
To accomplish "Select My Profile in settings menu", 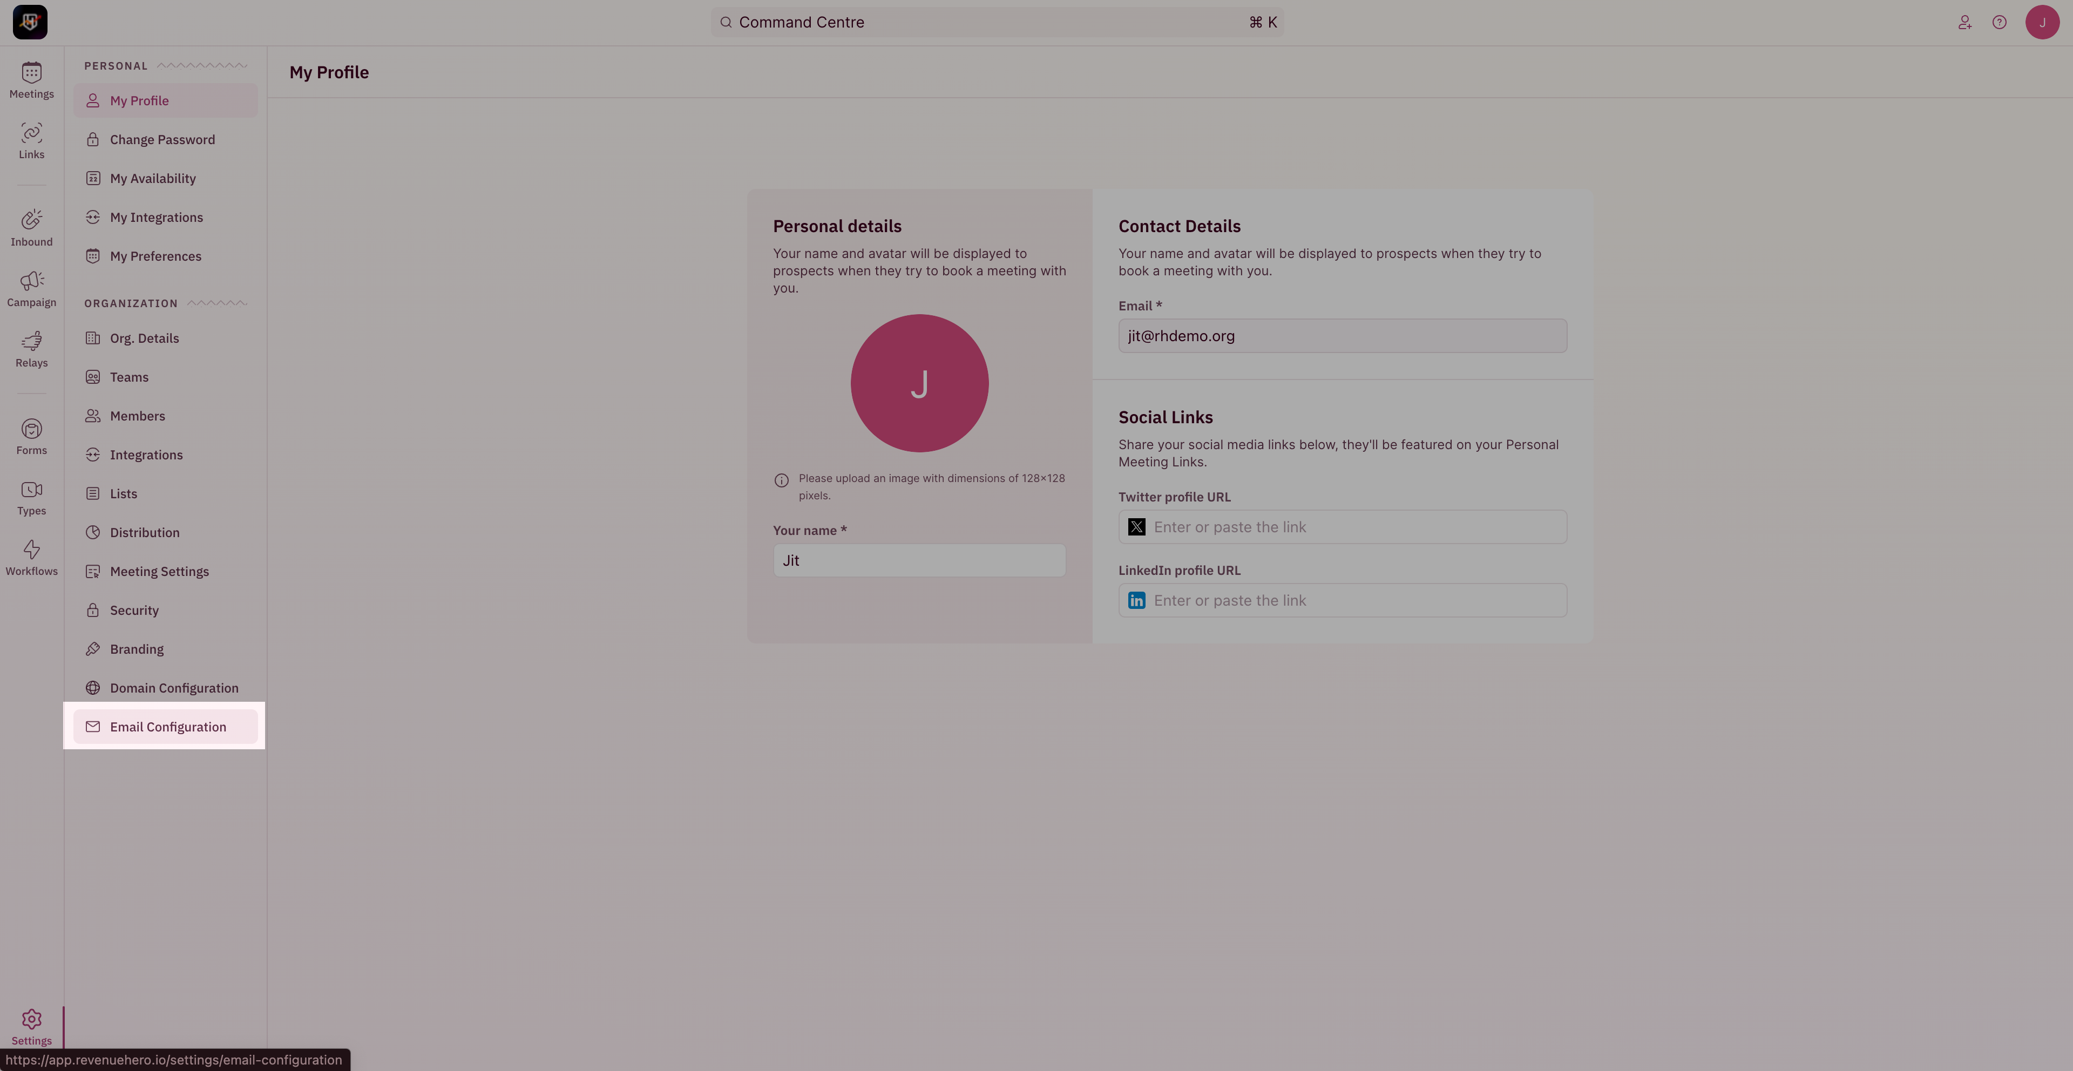I will pos(166,100).
